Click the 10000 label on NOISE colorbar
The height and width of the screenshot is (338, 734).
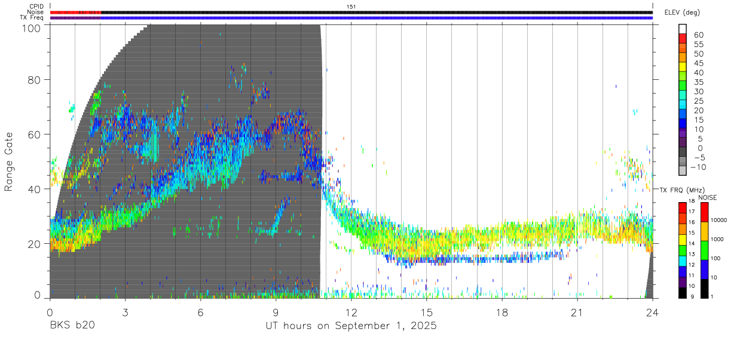(x=720, y=220)
